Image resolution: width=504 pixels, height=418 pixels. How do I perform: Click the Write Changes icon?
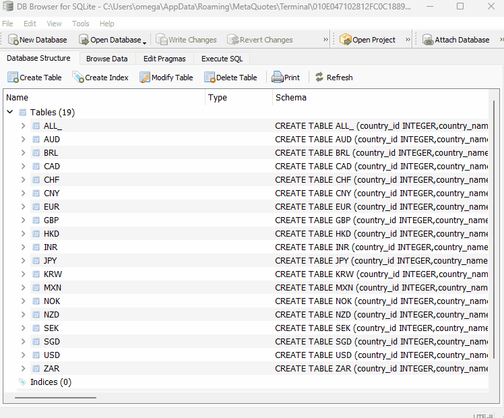click(162, 40)
